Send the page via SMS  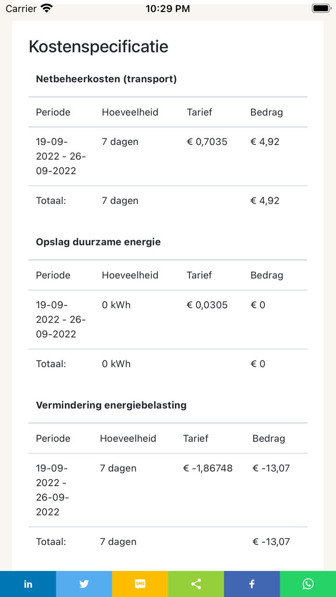pyautogui.click(x=140, y=584)
